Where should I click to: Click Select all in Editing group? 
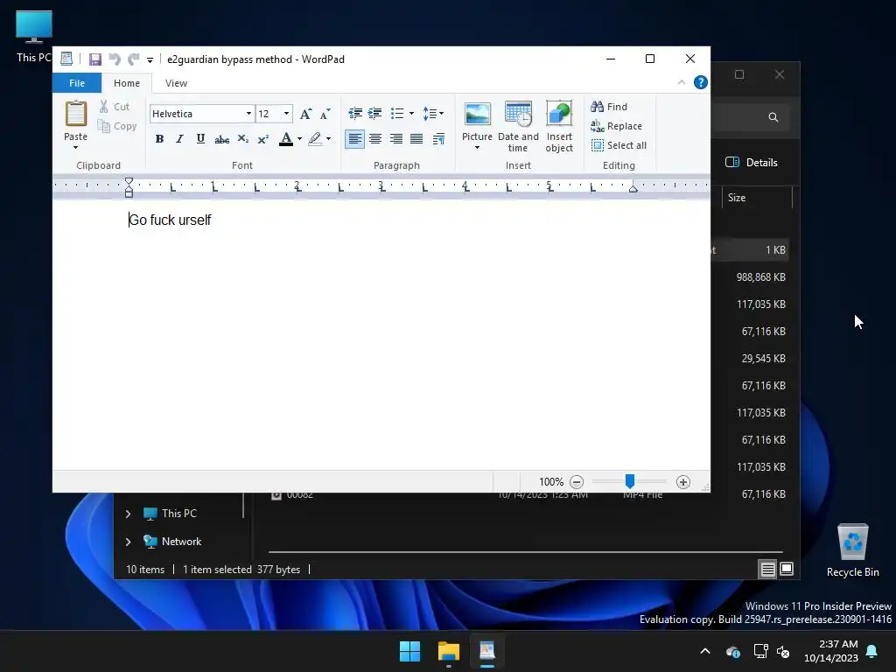coord(619,146)
